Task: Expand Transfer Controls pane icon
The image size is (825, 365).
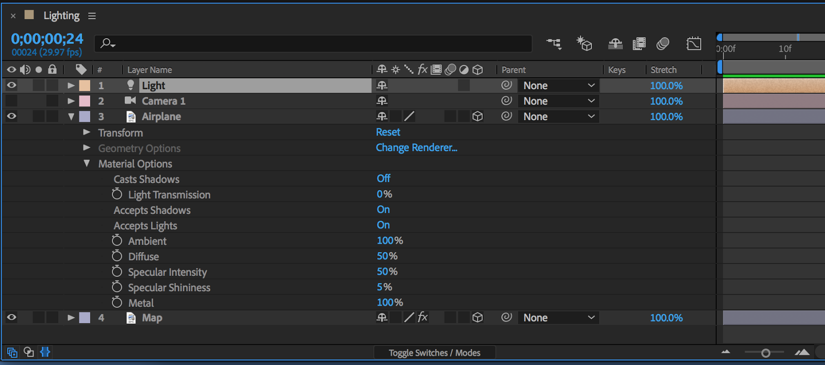Action: (x=29, y=352)
